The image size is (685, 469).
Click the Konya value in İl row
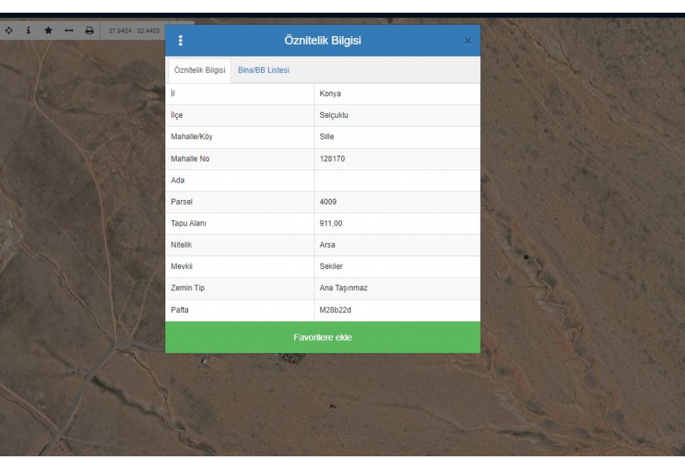(x=330, y=94)
